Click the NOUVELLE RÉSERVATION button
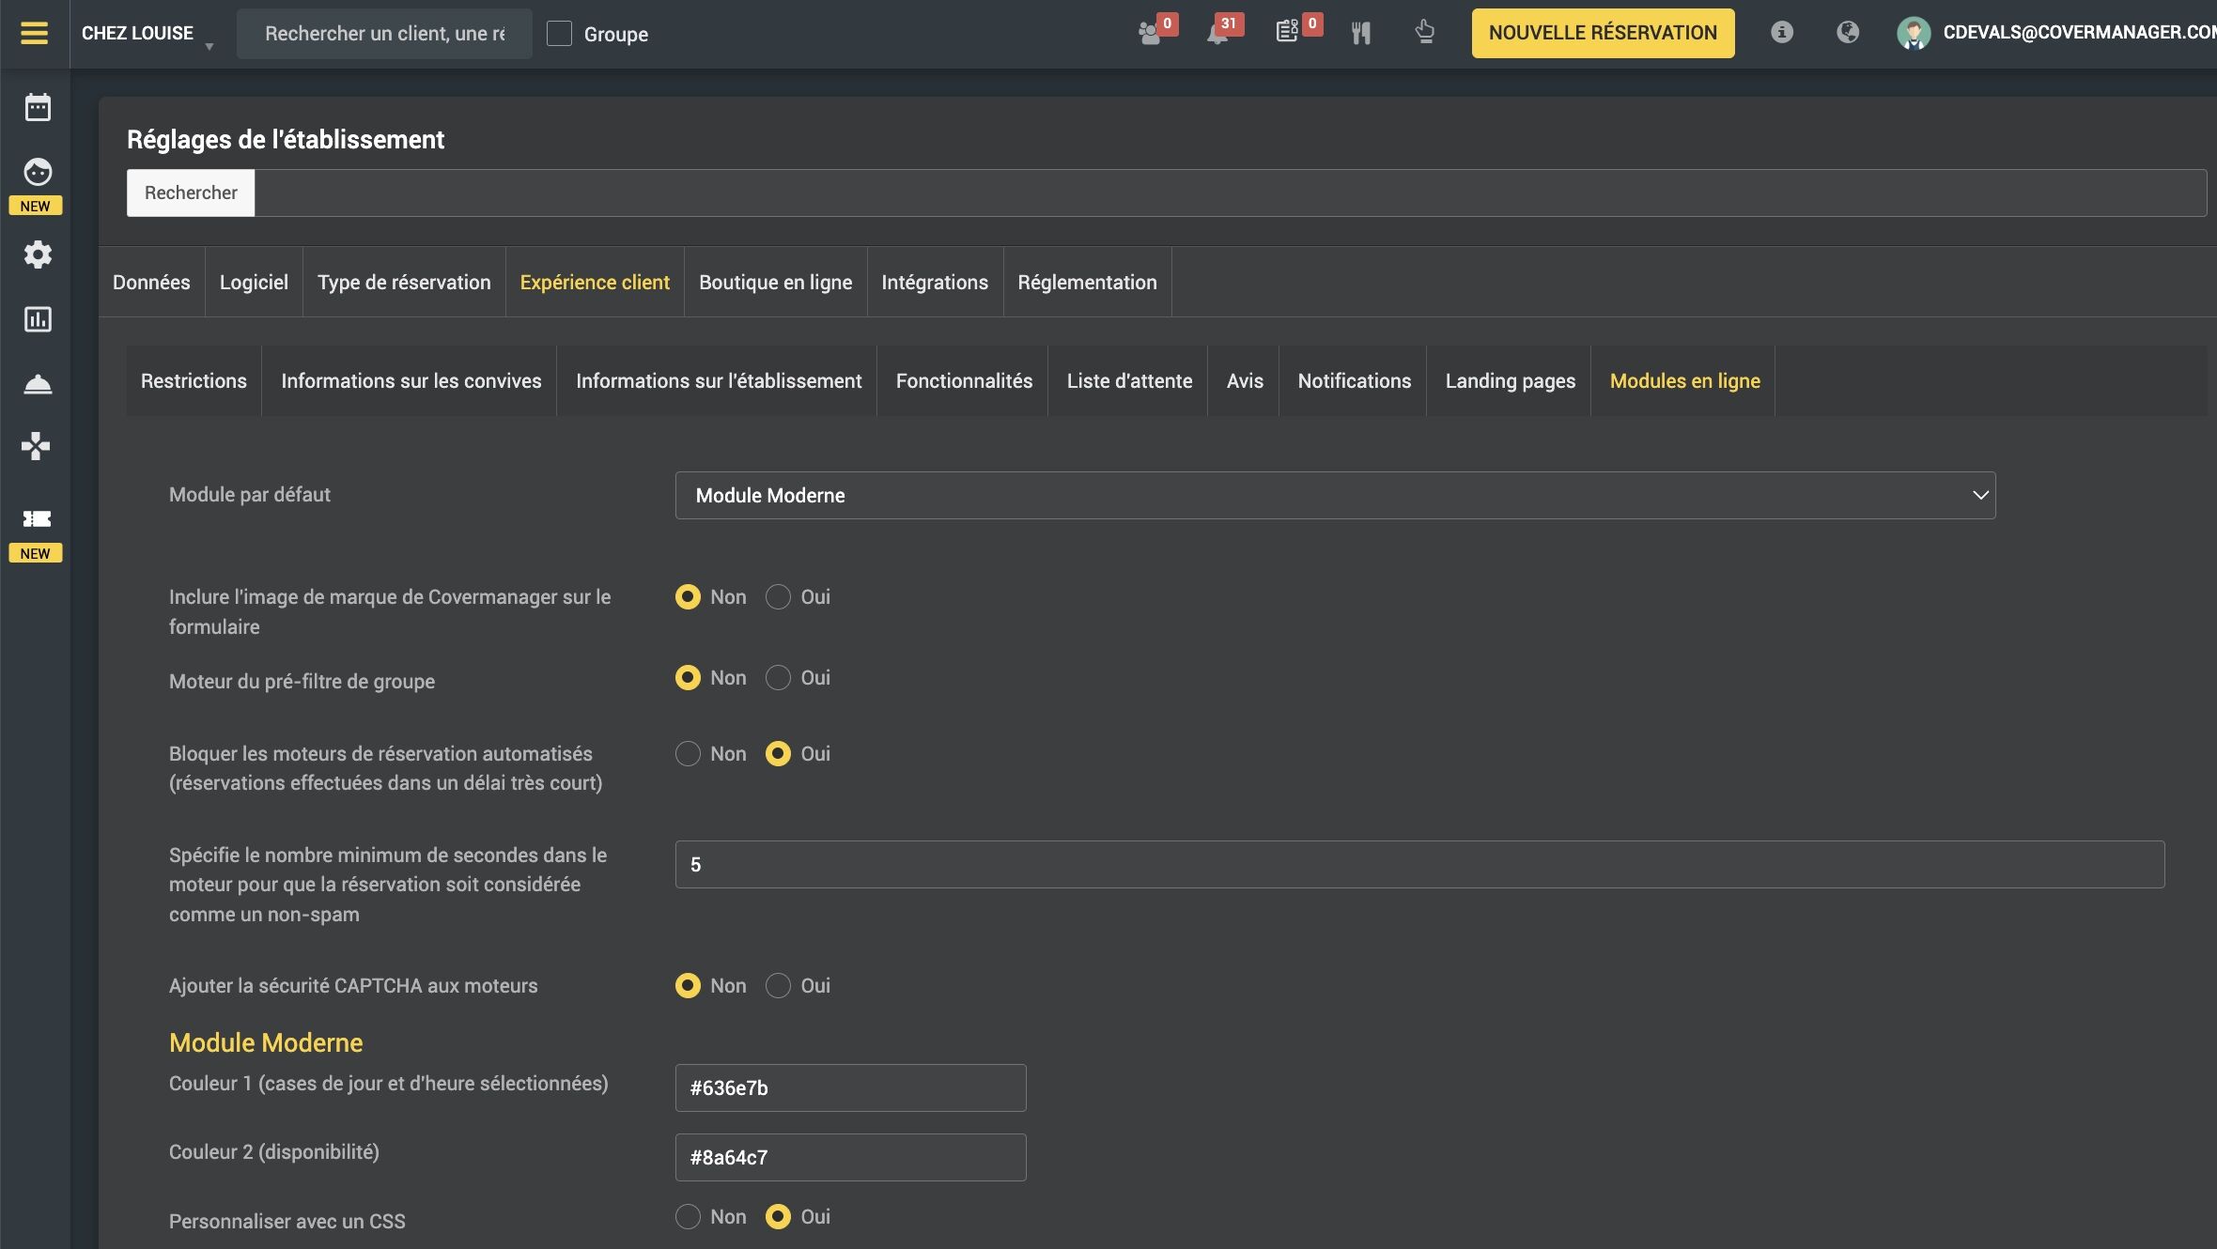The height and width of the screenshot is (1249, 2217). (x=1602, y=33)
